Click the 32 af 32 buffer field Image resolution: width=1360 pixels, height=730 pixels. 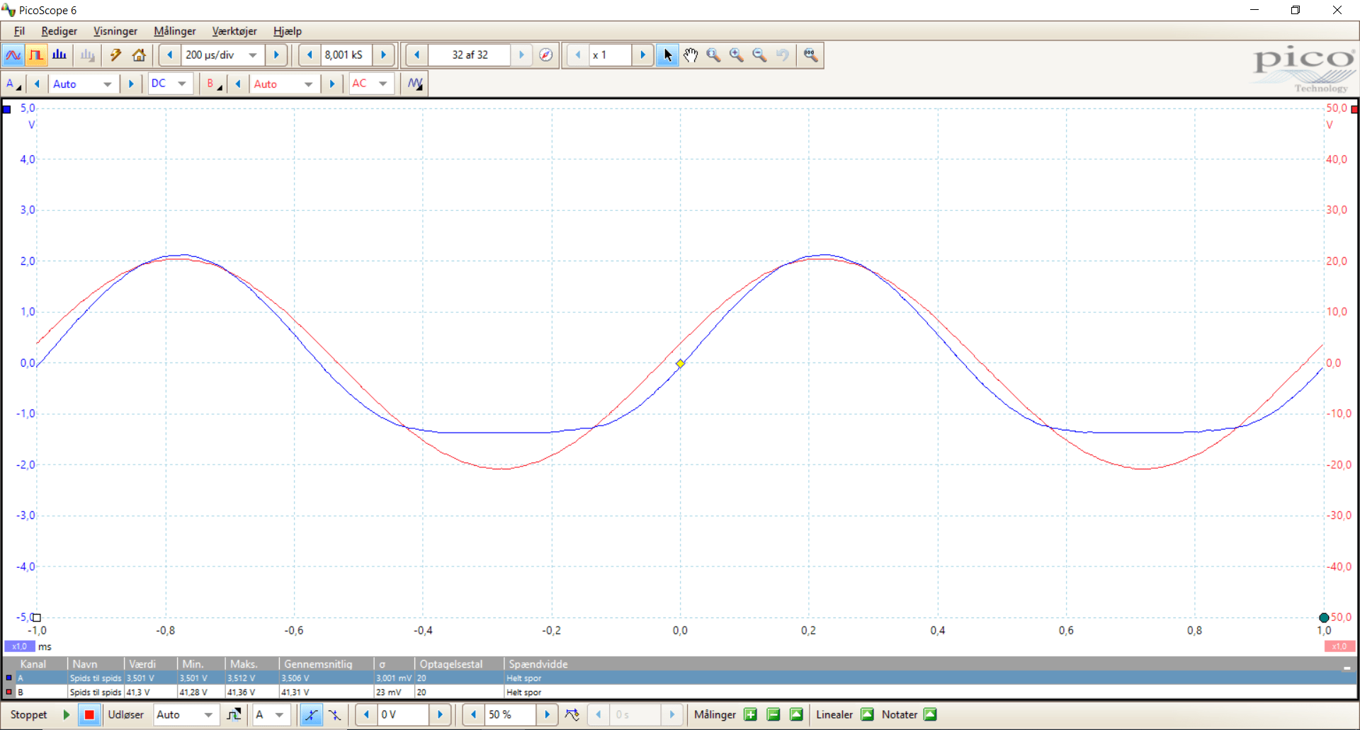(x=470, y=55)
